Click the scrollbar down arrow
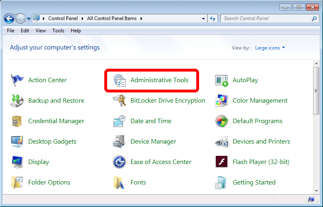This screenshot has height=207, width=323. 316,191
